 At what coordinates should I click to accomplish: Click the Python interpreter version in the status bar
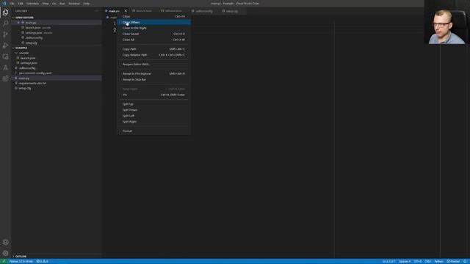pos(21,261)
